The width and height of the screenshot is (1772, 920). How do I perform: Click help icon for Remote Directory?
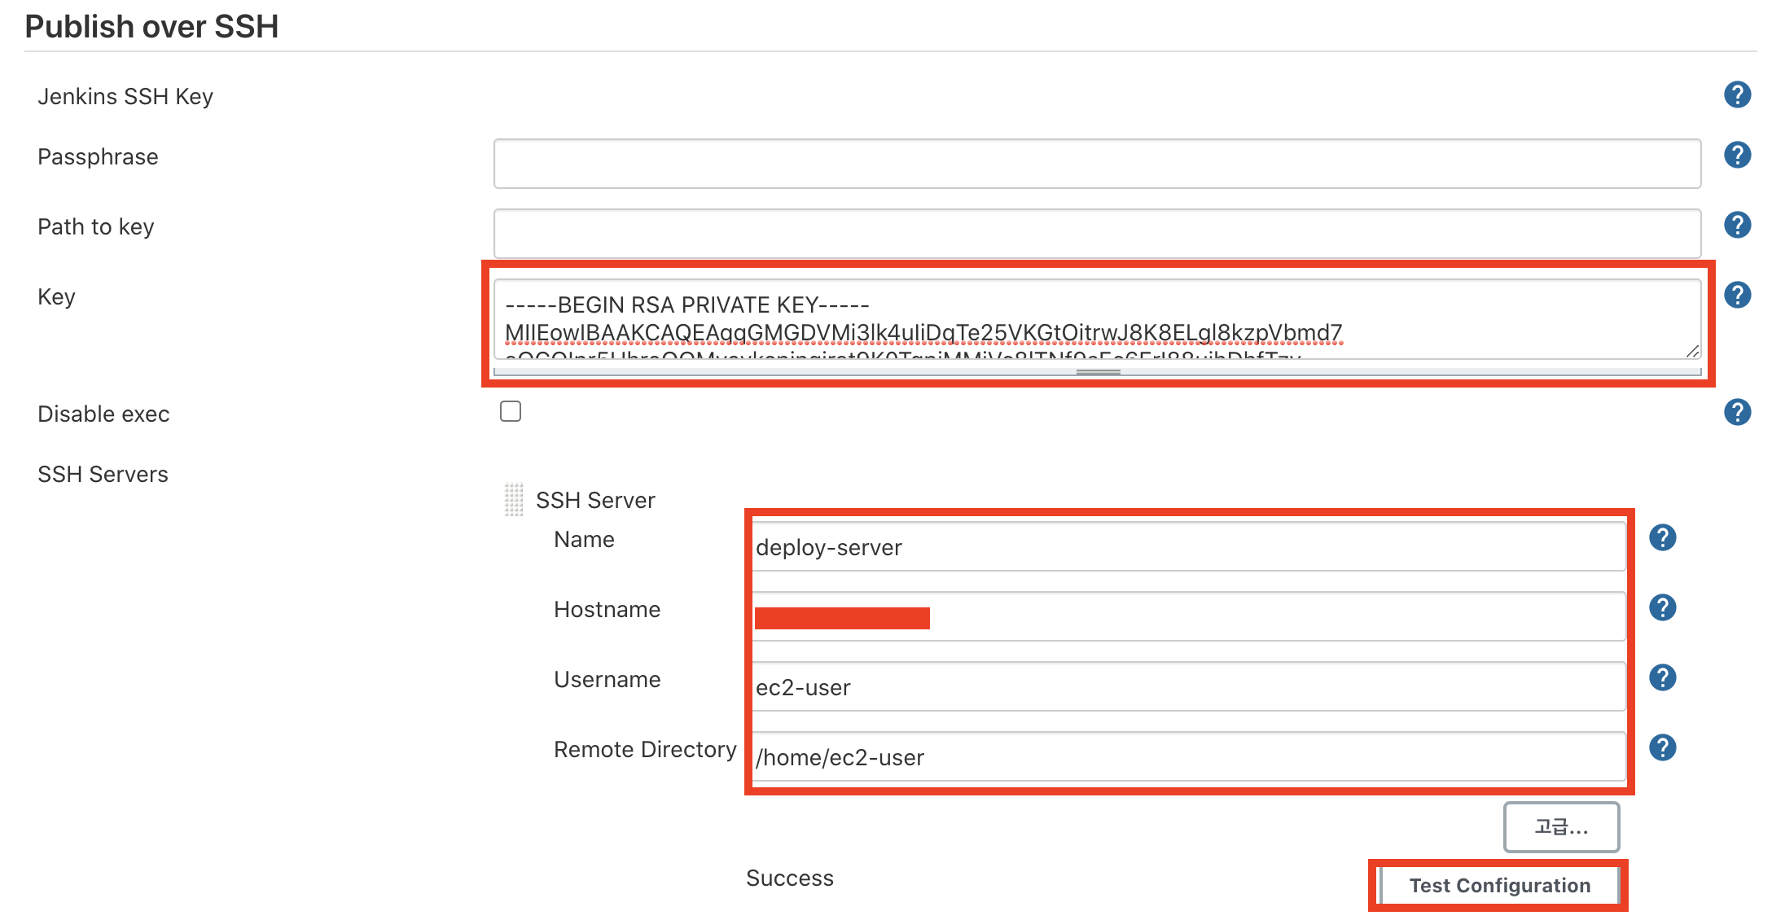[1662, 748]
